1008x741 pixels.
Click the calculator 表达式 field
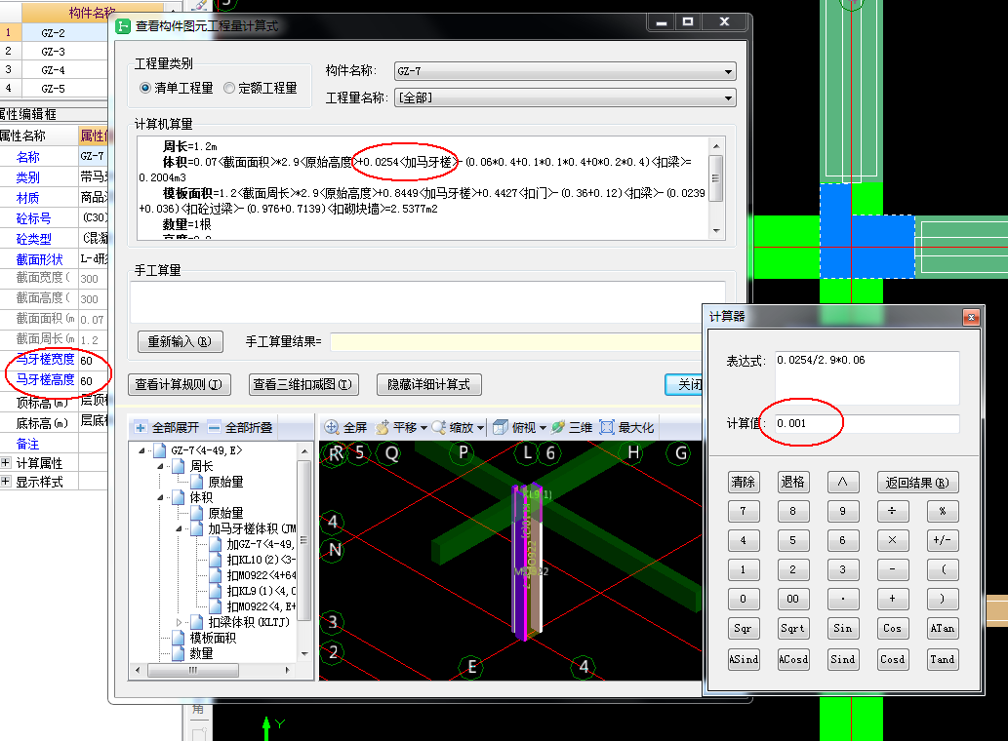tap(867, 377)
